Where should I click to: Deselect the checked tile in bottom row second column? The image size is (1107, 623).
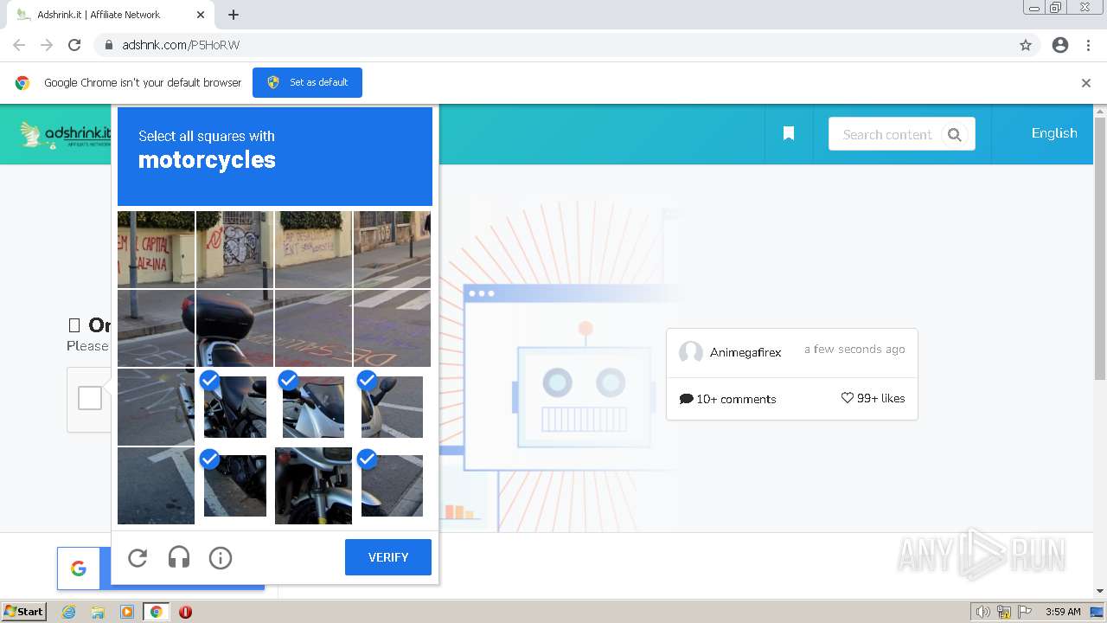[x=234, y=485]
